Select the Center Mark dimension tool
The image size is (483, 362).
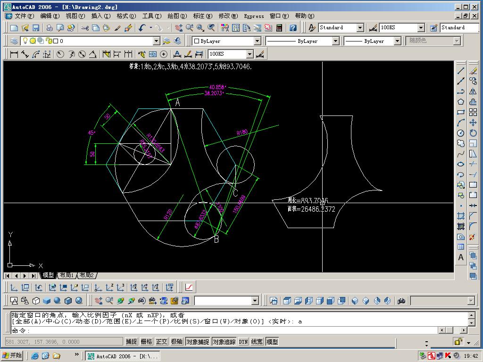point(164,54)
